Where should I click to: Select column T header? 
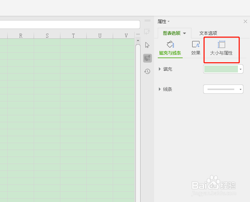click(73, 35)
